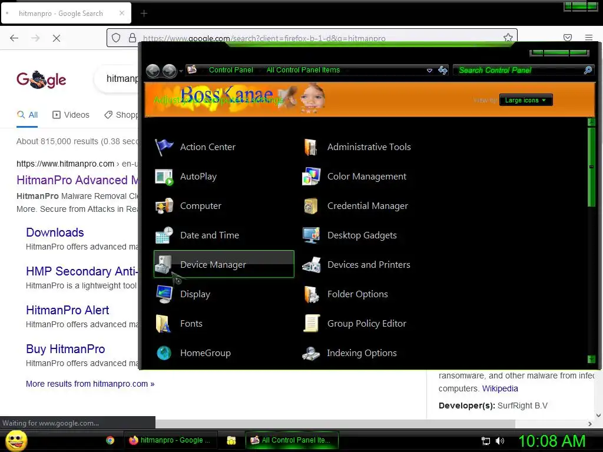Click the folder icon on the taskbar
The height and width of the screenshot is (452, 603).
pyautogui.click(x=231, y=440)
